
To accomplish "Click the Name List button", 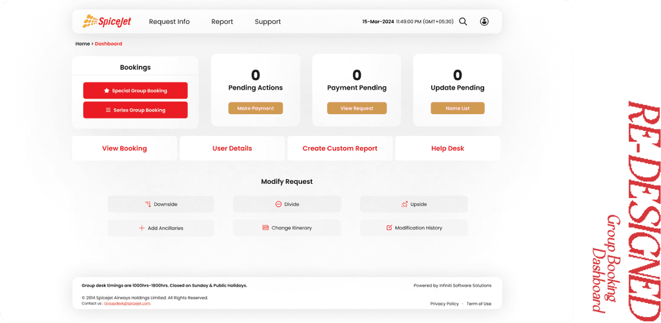I will point(458,108).
